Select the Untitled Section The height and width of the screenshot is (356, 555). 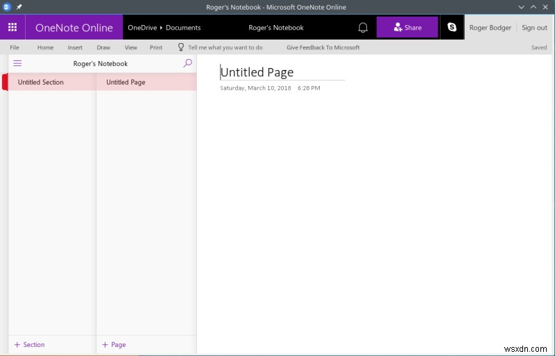[51, 82]
